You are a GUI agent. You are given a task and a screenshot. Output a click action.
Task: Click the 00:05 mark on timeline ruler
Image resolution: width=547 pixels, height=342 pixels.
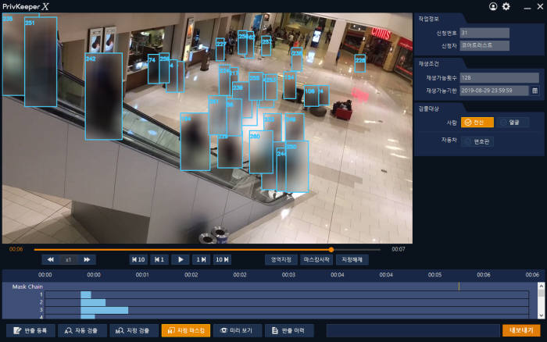click(x=434, y=275)
